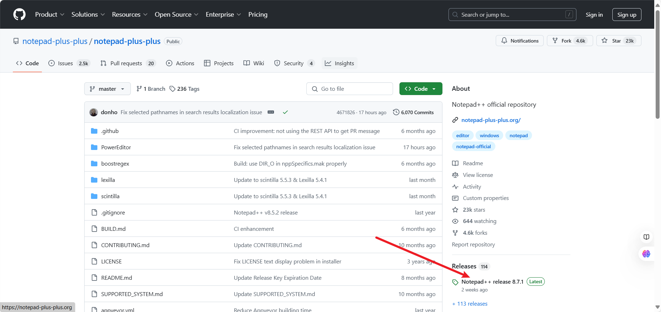This screenshot has height=312, width=661.
Task: Click the folder icon beside boostregex
Action: click(94, 163)
